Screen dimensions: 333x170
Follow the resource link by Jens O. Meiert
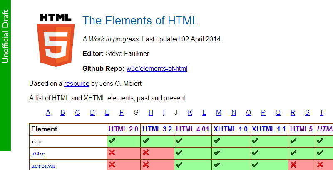77,83
